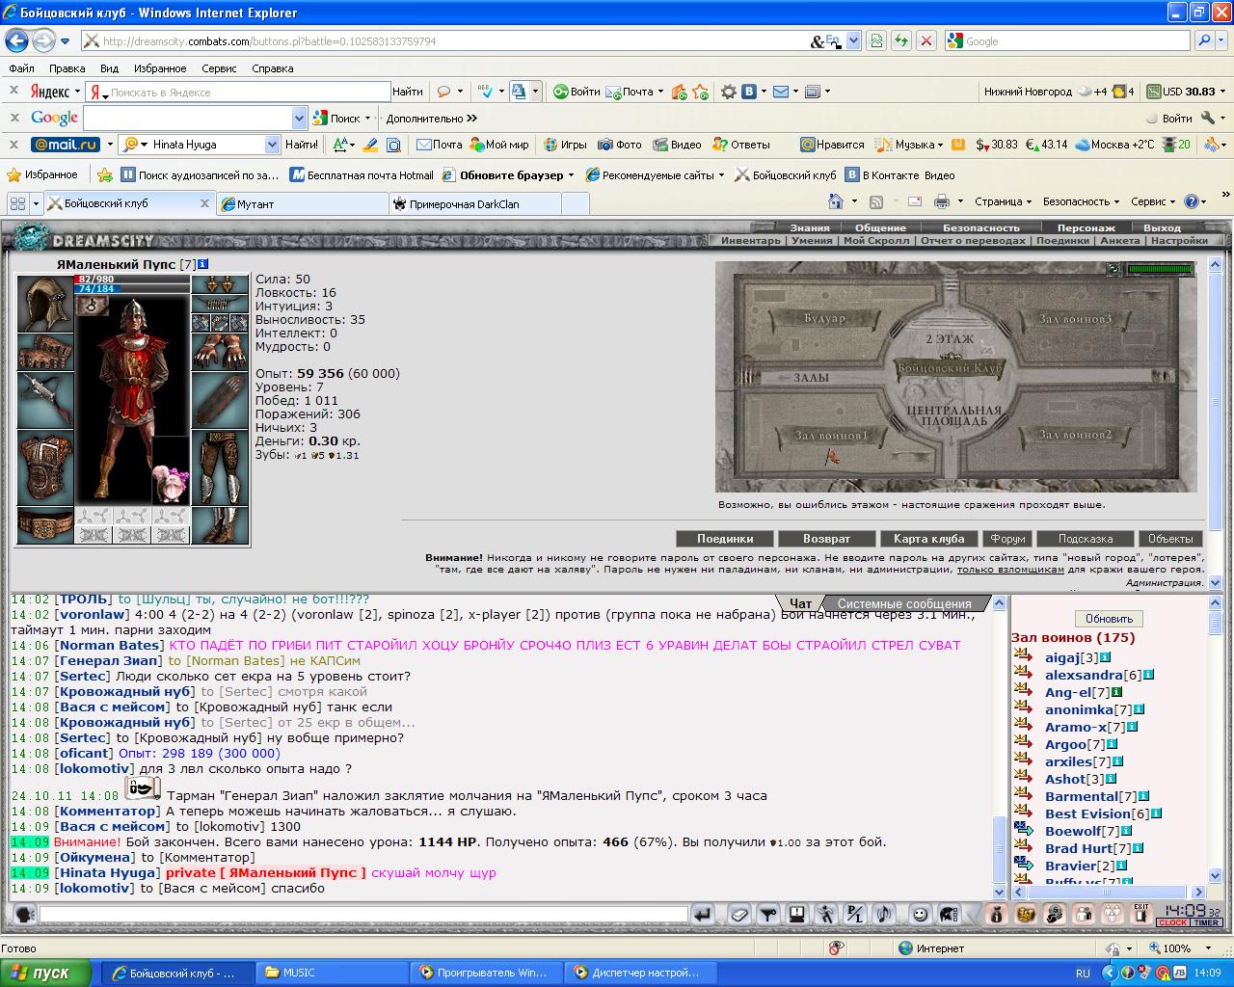The image size is (1234, 987).
Task: Click the running figure icon in chat bar
Action: 826,914
